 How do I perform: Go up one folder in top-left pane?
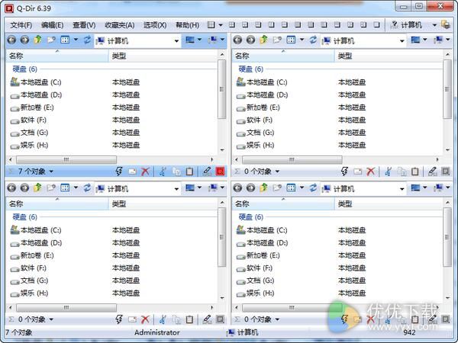(37, 40)
